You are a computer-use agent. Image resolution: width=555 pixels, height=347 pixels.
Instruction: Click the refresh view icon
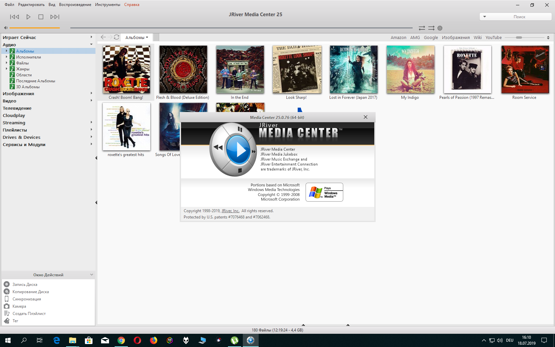(x=117, y=37)
